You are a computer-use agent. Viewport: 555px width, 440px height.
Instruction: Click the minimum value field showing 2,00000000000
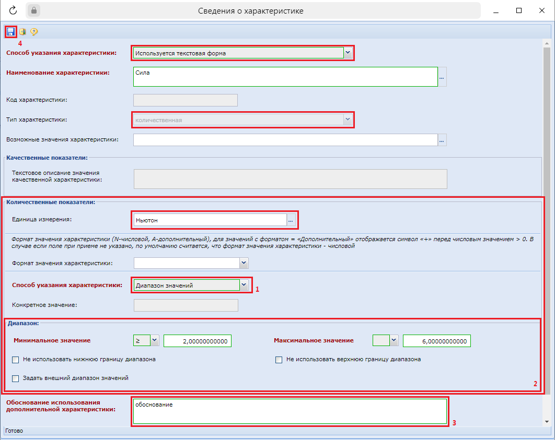(198, 341)
